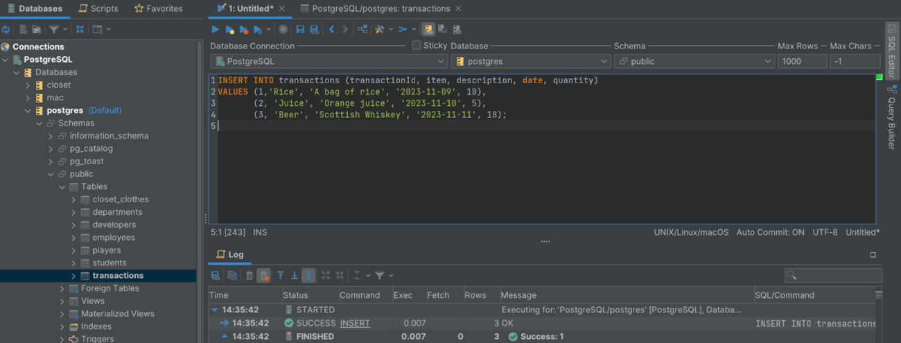
Task: Collapse all tree nodes with blue arrows icon
Action: click(x=80, y=29)
